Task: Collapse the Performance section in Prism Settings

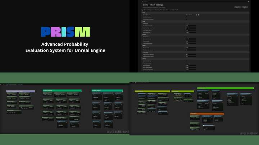Action: pos(142,52)
